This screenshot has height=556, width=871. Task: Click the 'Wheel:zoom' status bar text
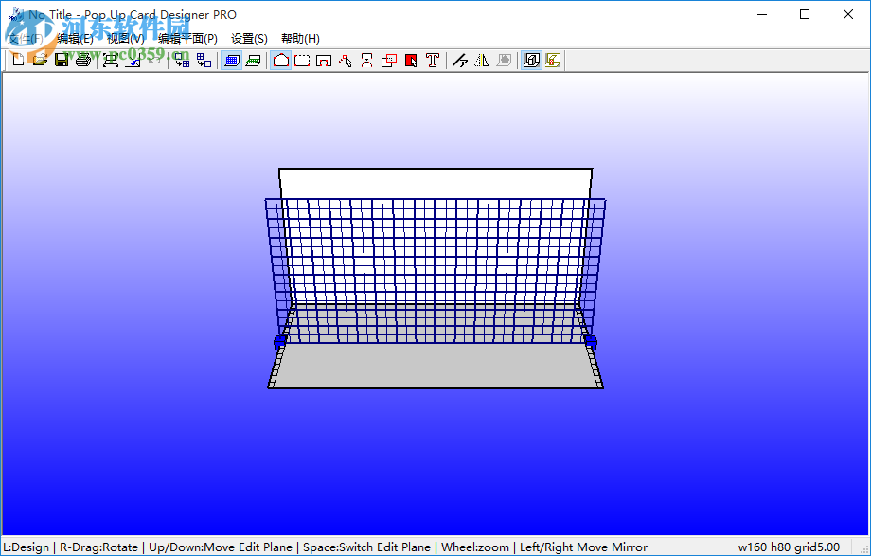(x=475, y=547)
